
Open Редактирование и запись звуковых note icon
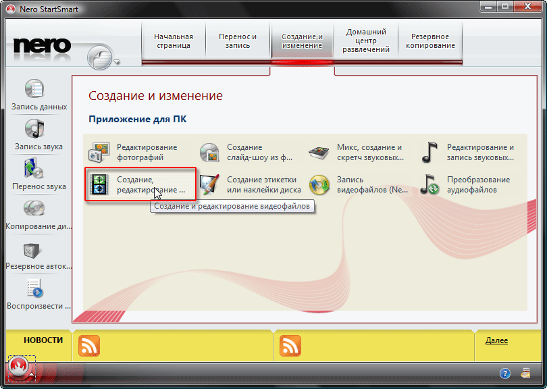429,152
